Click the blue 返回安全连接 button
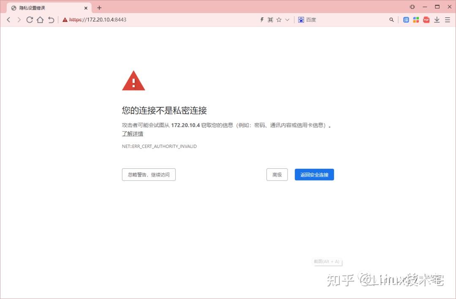Image resolution: width=456 pixels, height=299 pixels. tap(315, 175)
